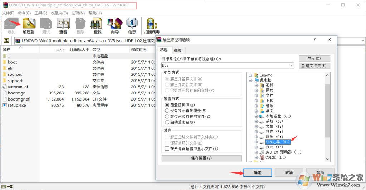366x190 pixels.
Task: Open the 工具(S) menu
Action: pyautogui.click(x=41, y=13)
